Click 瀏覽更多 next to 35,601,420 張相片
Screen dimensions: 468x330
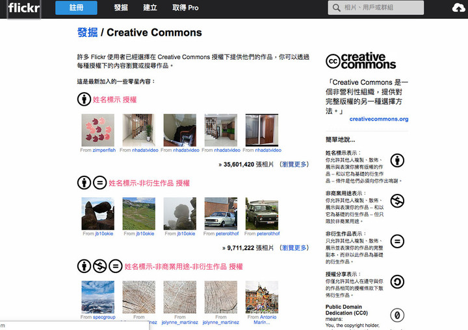(294, 165)
